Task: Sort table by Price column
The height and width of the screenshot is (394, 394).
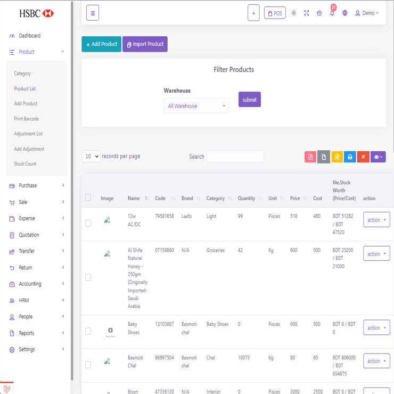Action: pos(299,198)
